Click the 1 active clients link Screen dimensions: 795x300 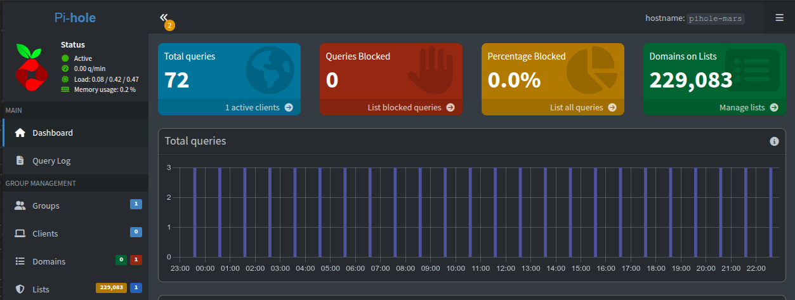point(259,107)
